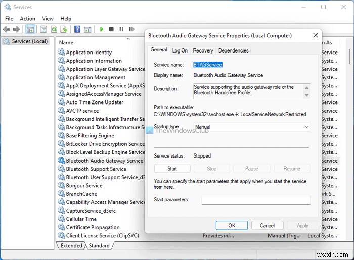
Task: Click gear icon beside Application Information
Action: pyautogui.click(x=61, y=61)
